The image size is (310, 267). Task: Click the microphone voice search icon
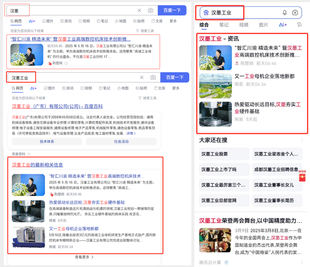click(285, 13)
